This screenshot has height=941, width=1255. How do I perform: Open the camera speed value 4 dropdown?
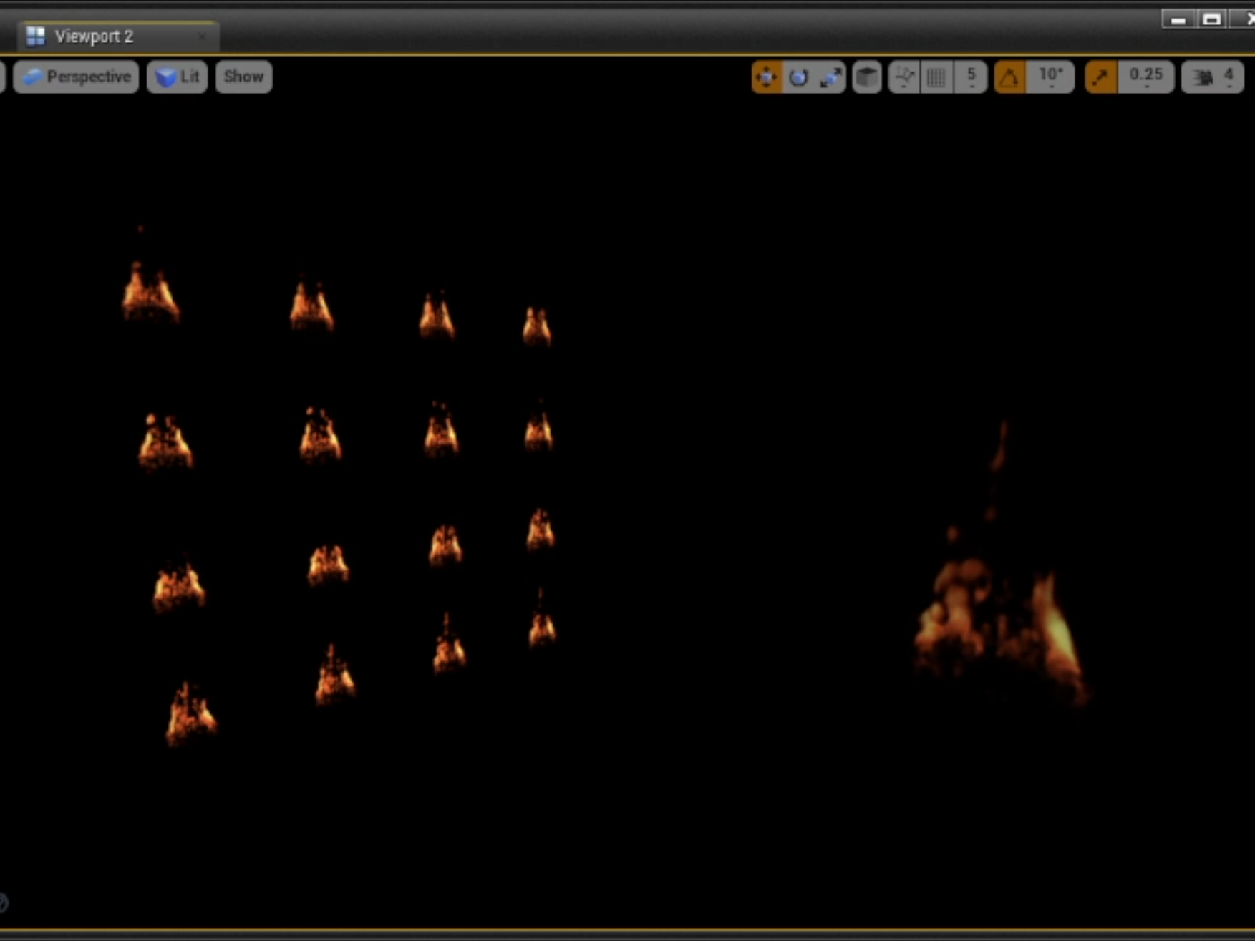1229,77
